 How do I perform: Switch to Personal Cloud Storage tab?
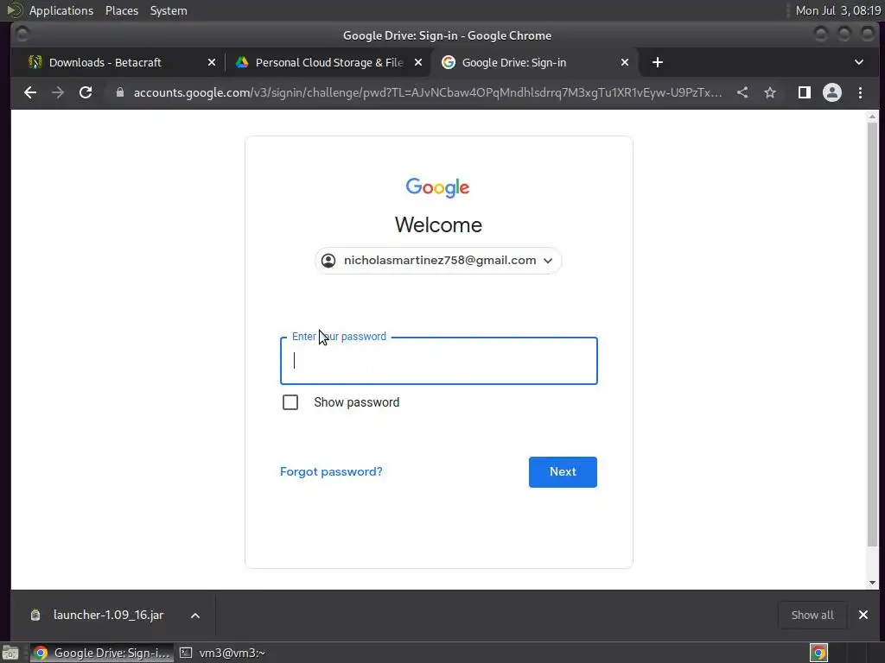tap(328, 62)
